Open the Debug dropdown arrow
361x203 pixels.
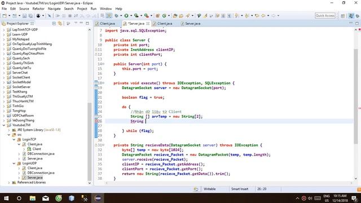click(121, 16)
